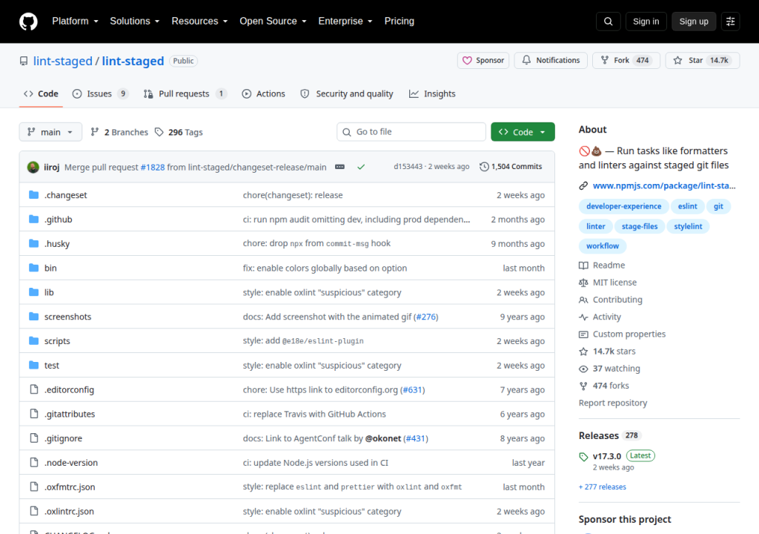Image resolution: width=759 pixels, height=534 pixels.
Task: Open the search magnifier icon in header
Action: pos(608,22)
